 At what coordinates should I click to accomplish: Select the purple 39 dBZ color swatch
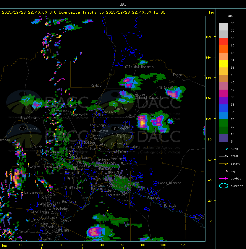tap(224, 101)
